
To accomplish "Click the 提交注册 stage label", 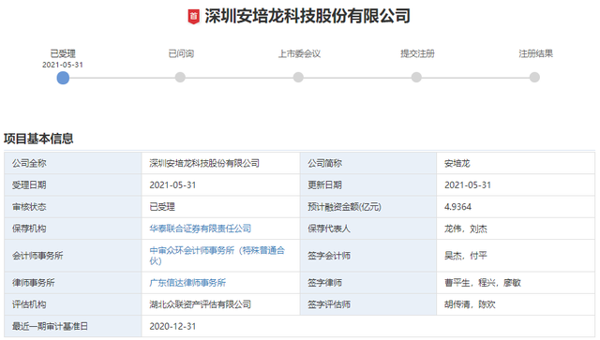I will [417, 53].
